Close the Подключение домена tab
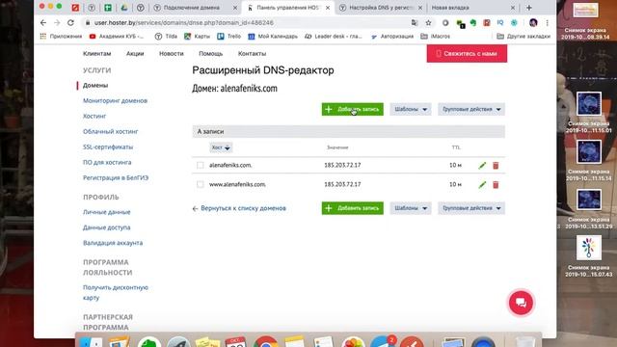617x347 pixels. pyautogui.click(x=235, y=8)
